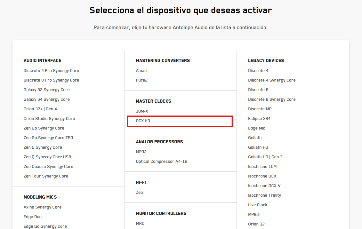Select the Amari mastering converter
This screenshot has height=229, width=362.
pos(141,71)
